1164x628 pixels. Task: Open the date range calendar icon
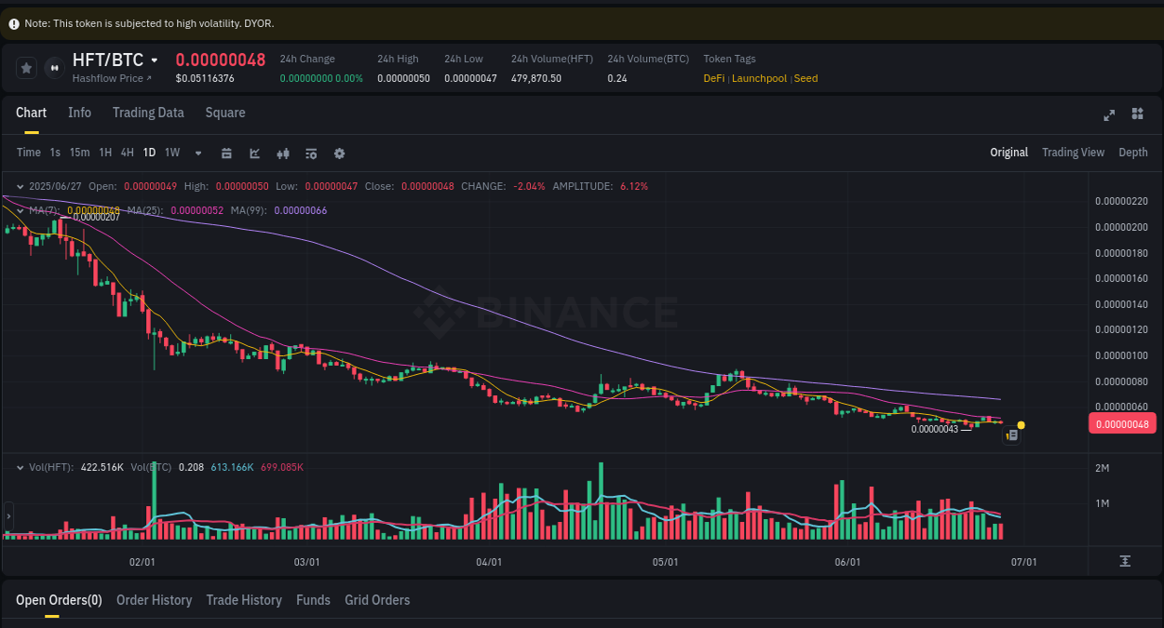226,153
